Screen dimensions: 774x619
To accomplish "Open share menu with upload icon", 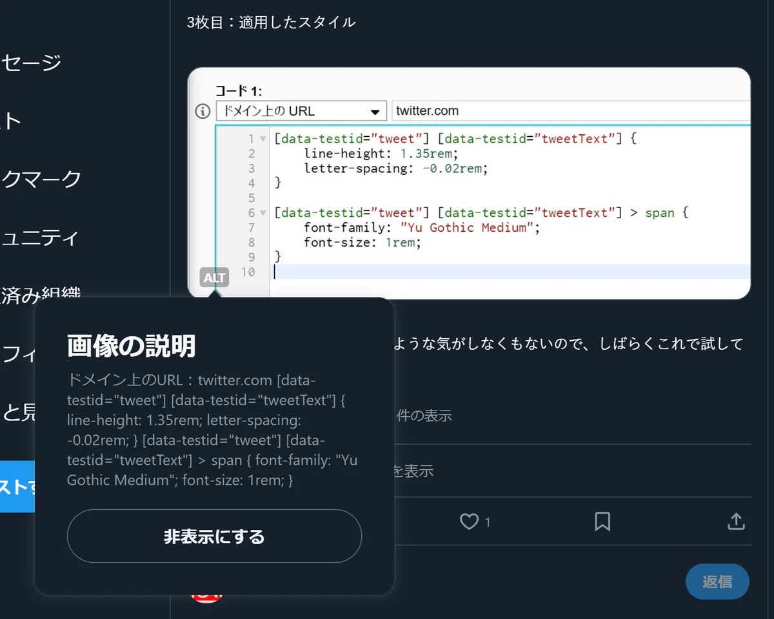I will [x=736, y=522].
